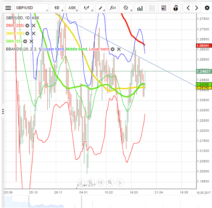The image size is (212, 208).
Task: Remove the SMA (55) indicator
Action: [x=31, y=41]
